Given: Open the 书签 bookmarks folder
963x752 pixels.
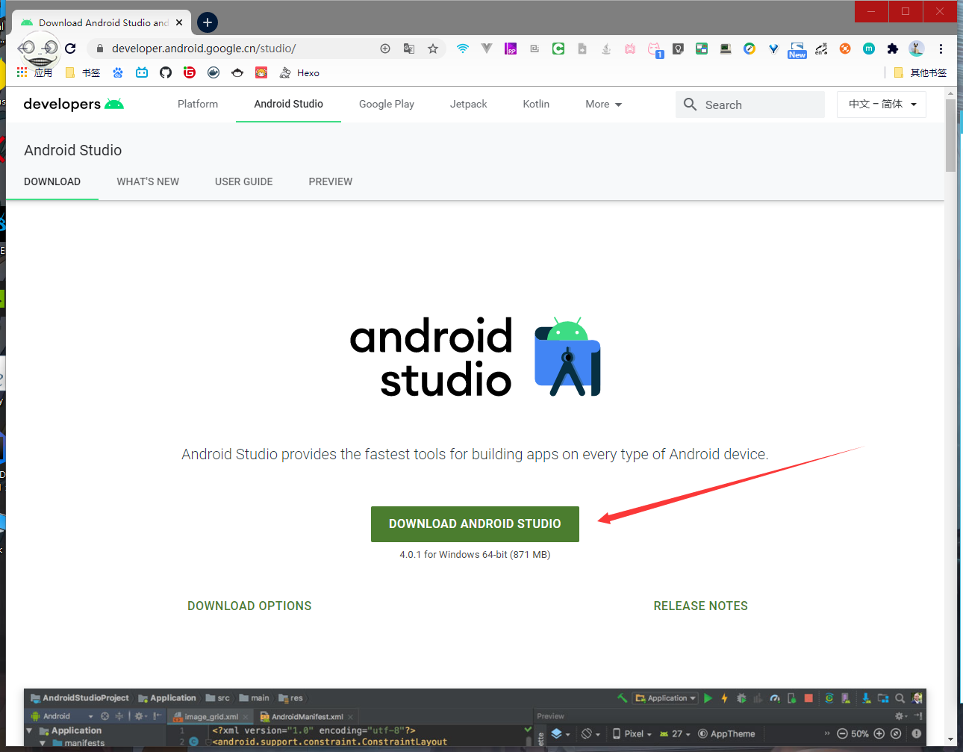Looking at the screenshot, I should (x=83, y=72).
